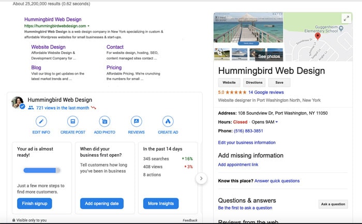Click the Ask a question button
The height and width of the screenshot is (224, 362).
click(333, 204)
